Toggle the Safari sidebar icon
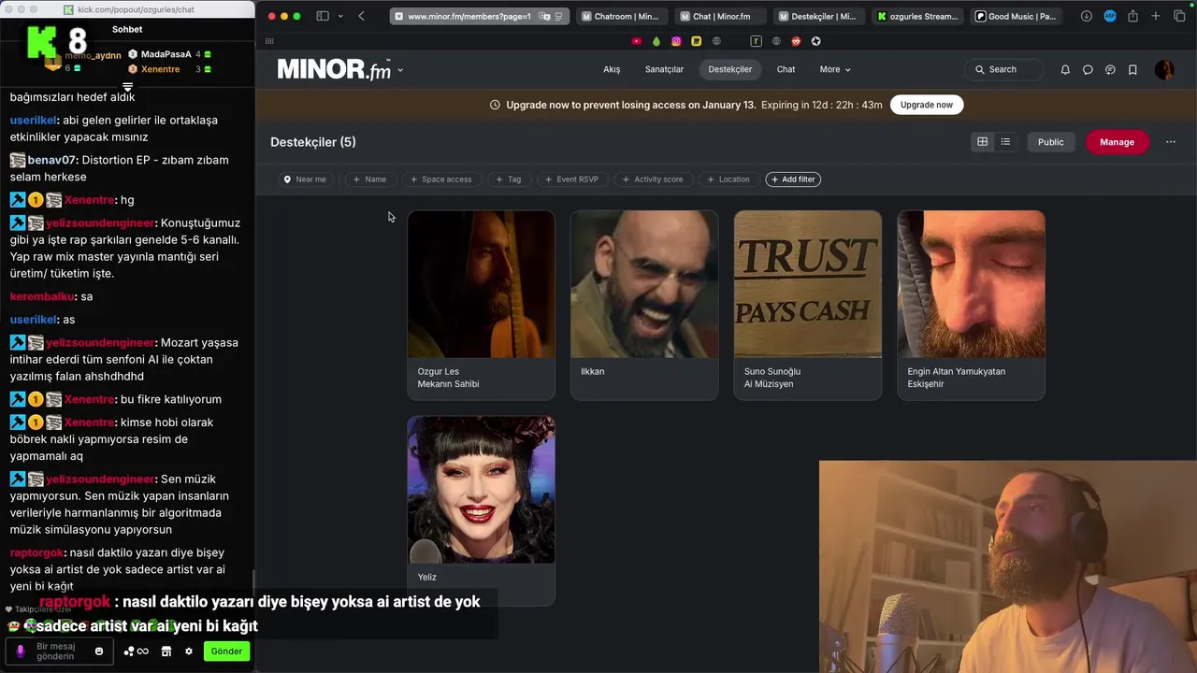Viewport: 1197px width, 673px height. pos(323,16)
